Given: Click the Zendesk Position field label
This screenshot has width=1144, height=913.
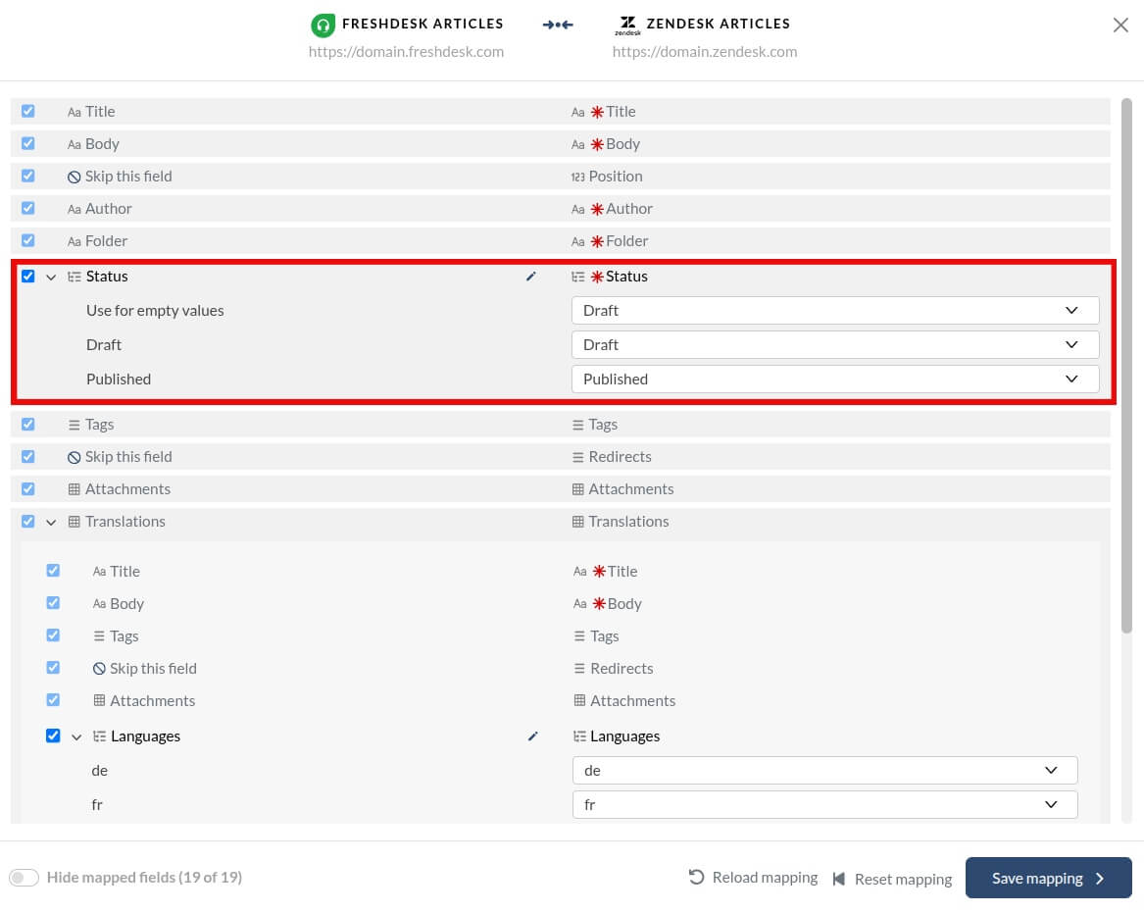Looking at the screenshot, I should (616, 176).
